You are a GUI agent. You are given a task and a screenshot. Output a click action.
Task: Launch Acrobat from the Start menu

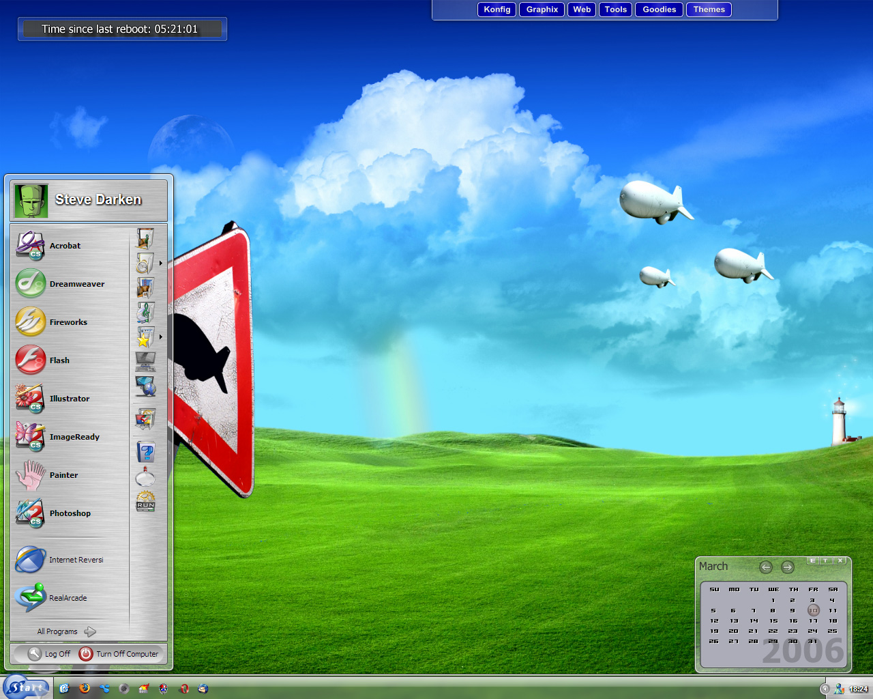[x=71, y=246]
